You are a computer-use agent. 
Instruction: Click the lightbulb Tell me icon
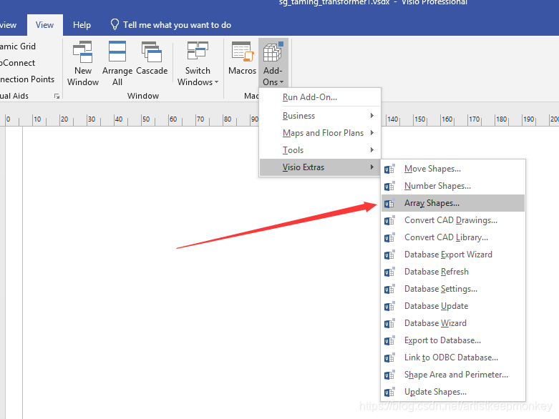115,24
